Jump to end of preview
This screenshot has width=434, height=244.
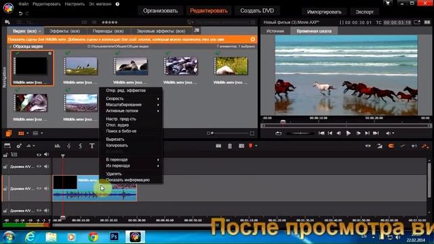tap(376, 134)
